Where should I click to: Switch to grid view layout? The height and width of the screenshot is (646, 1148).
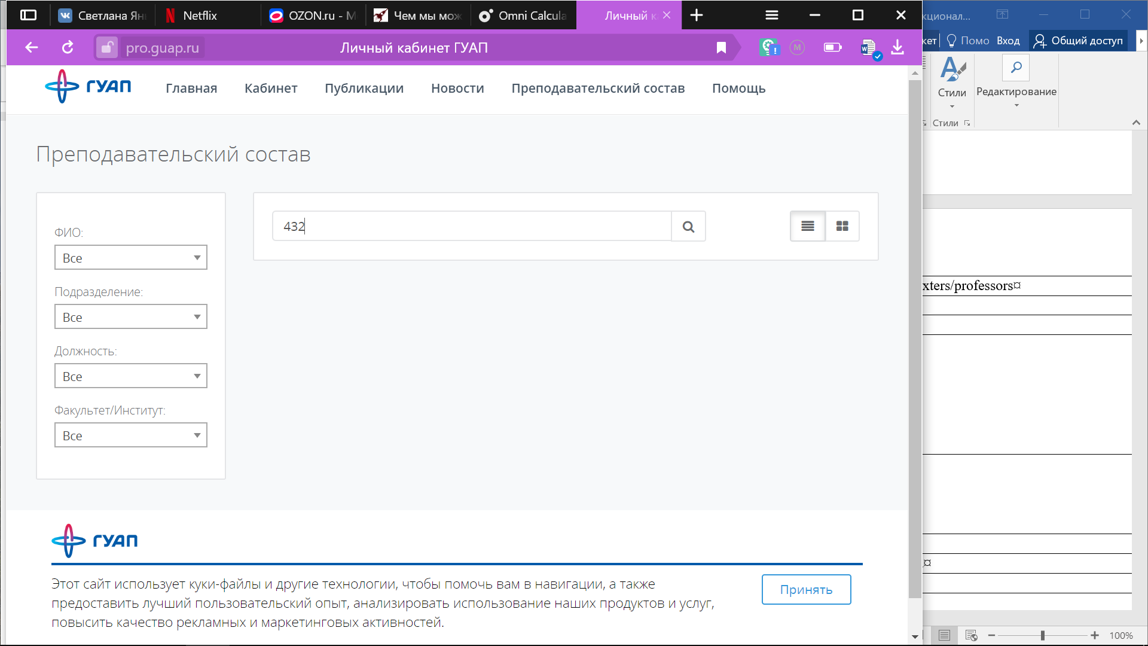tap(842, 226)
